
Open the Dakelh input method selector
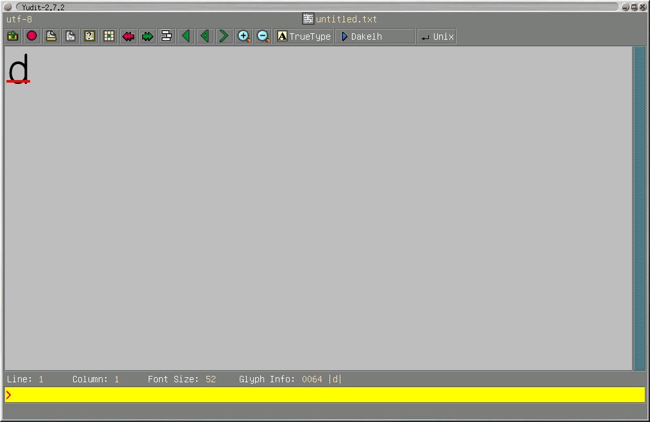click(375, 37)
